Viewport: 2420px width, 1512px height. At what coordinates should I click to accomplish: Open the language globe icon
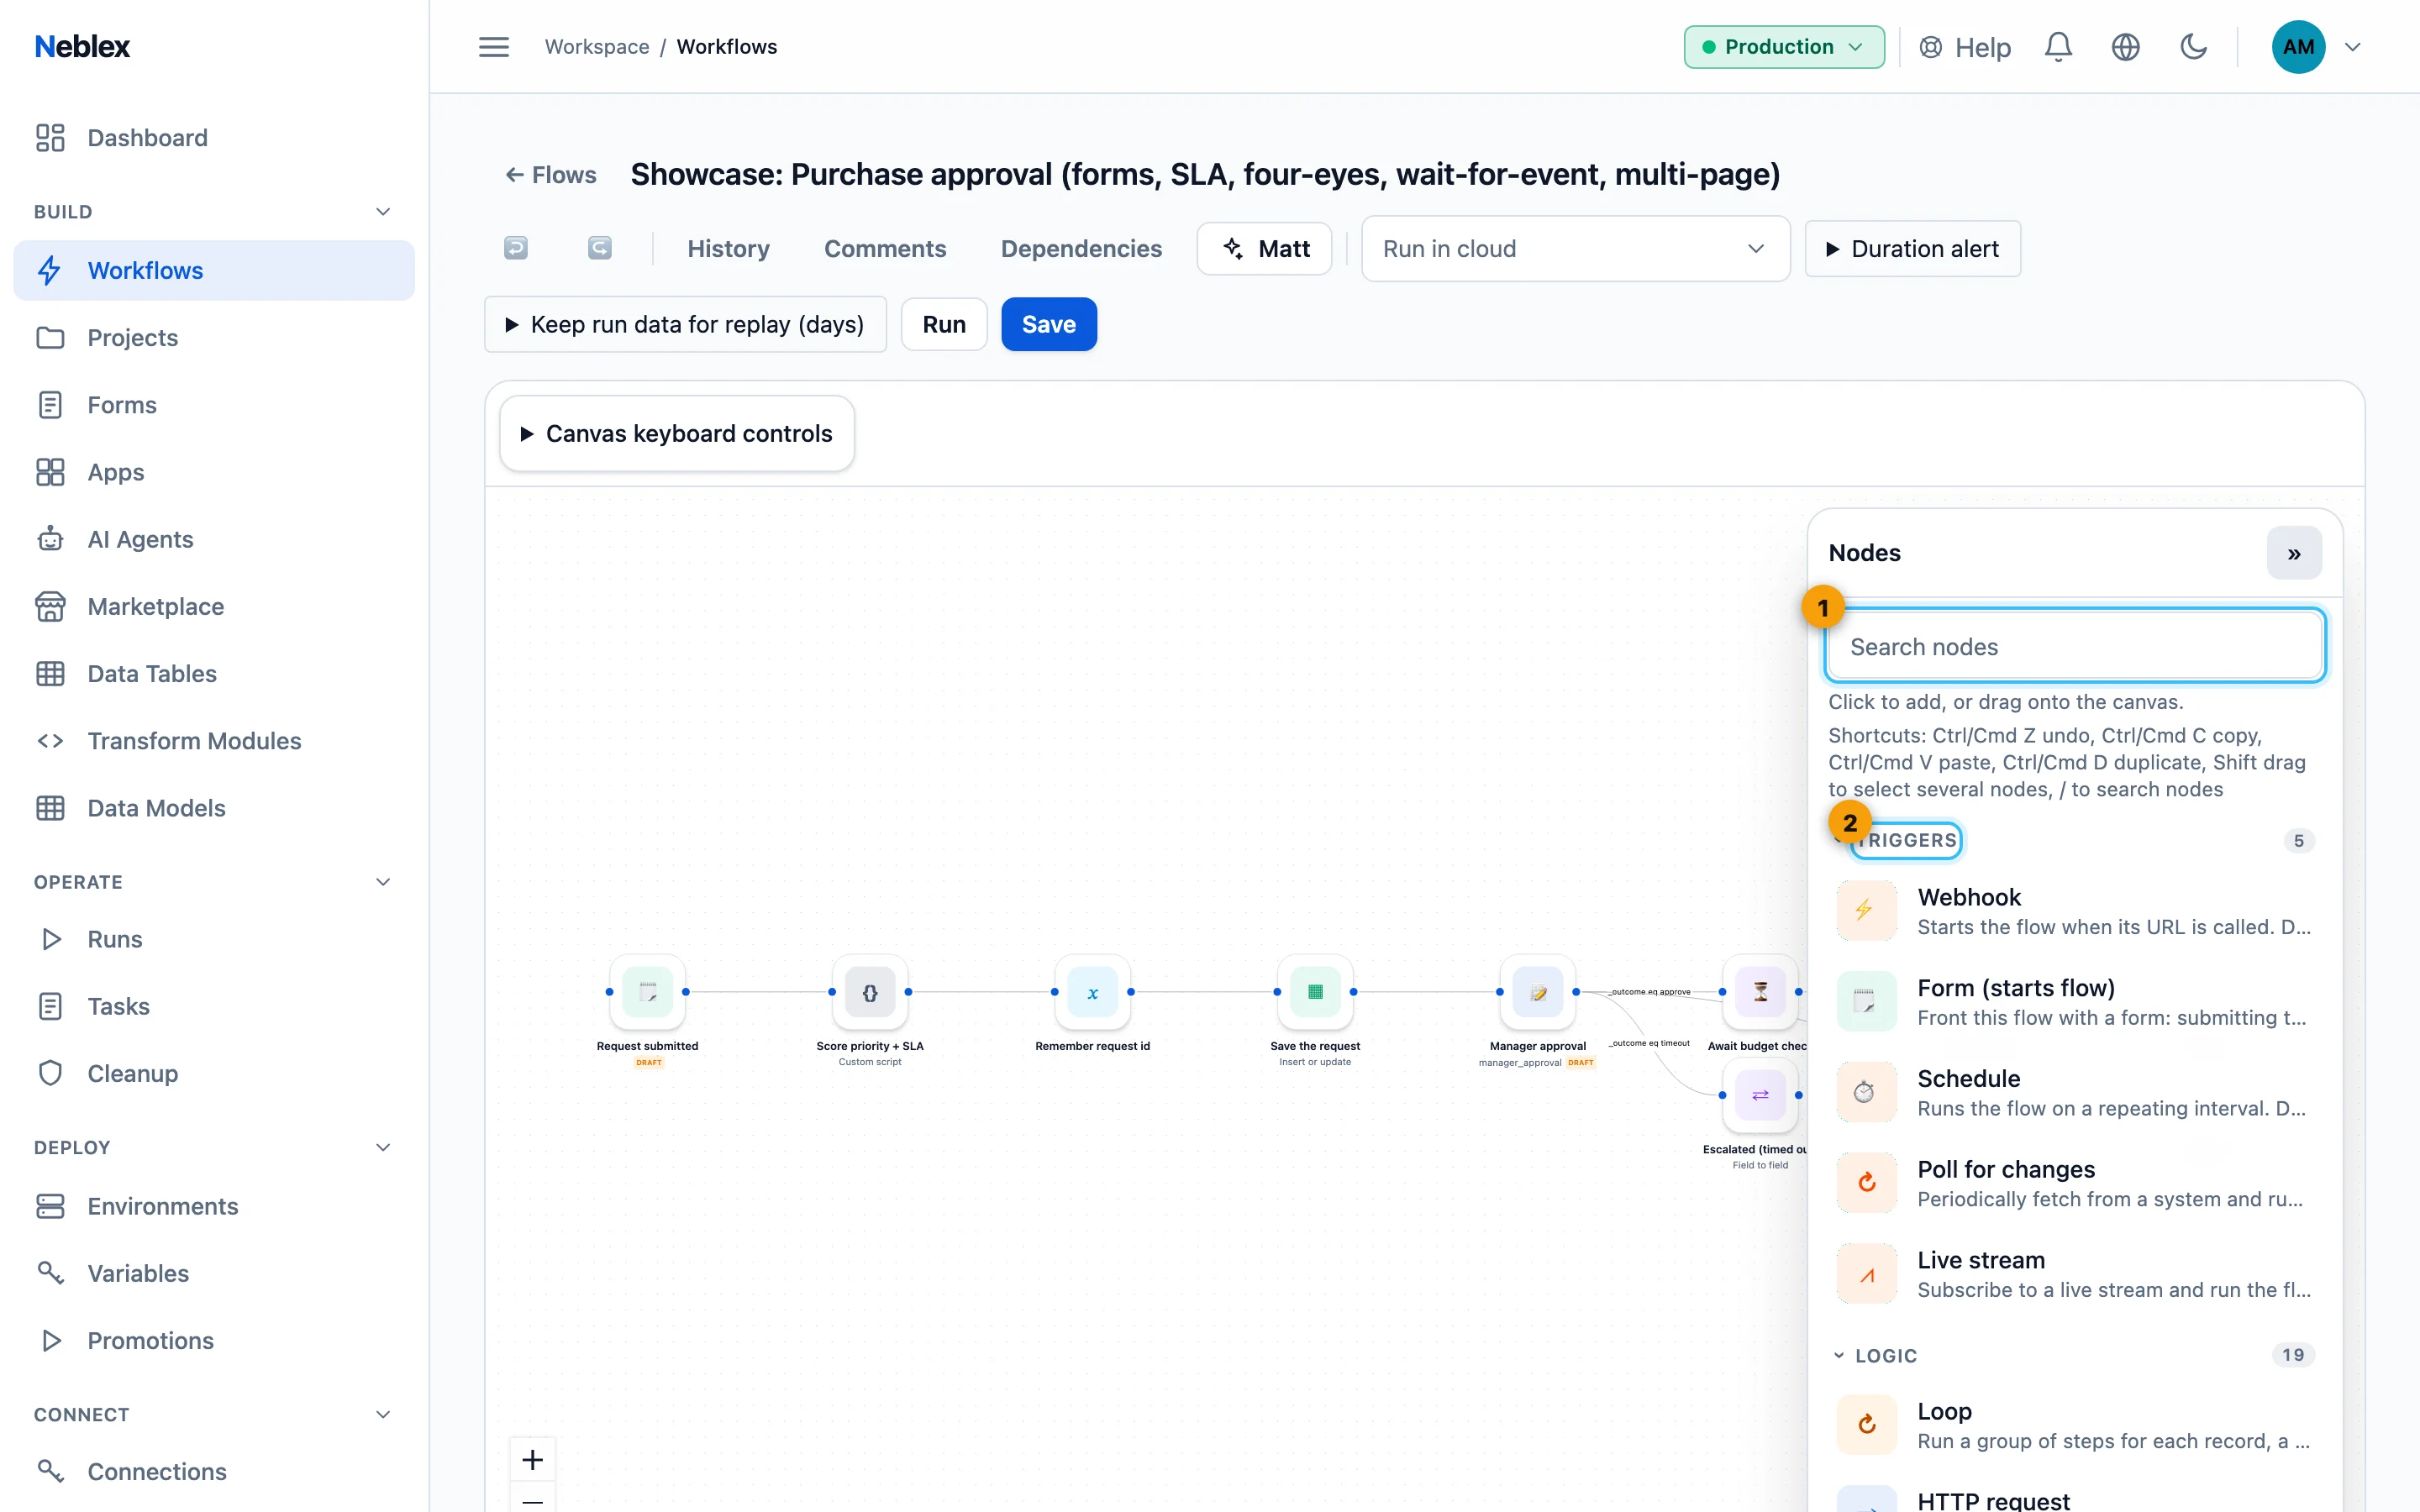[2125, 47]
